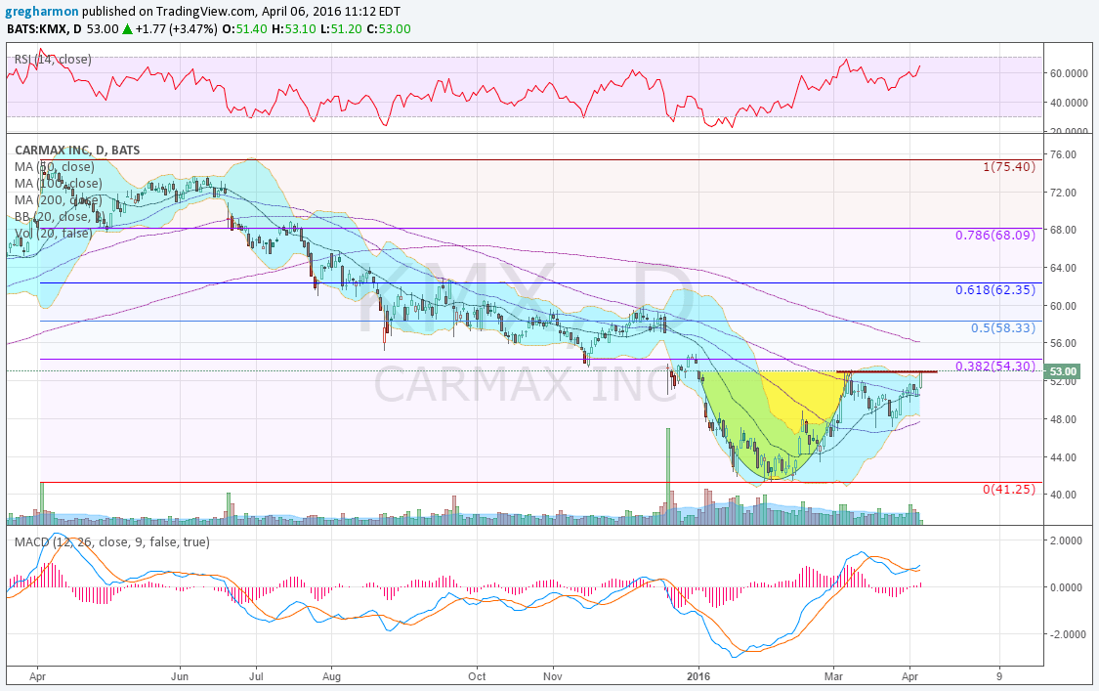Click the 0(41.25) Fibonacci level label

1008,489
